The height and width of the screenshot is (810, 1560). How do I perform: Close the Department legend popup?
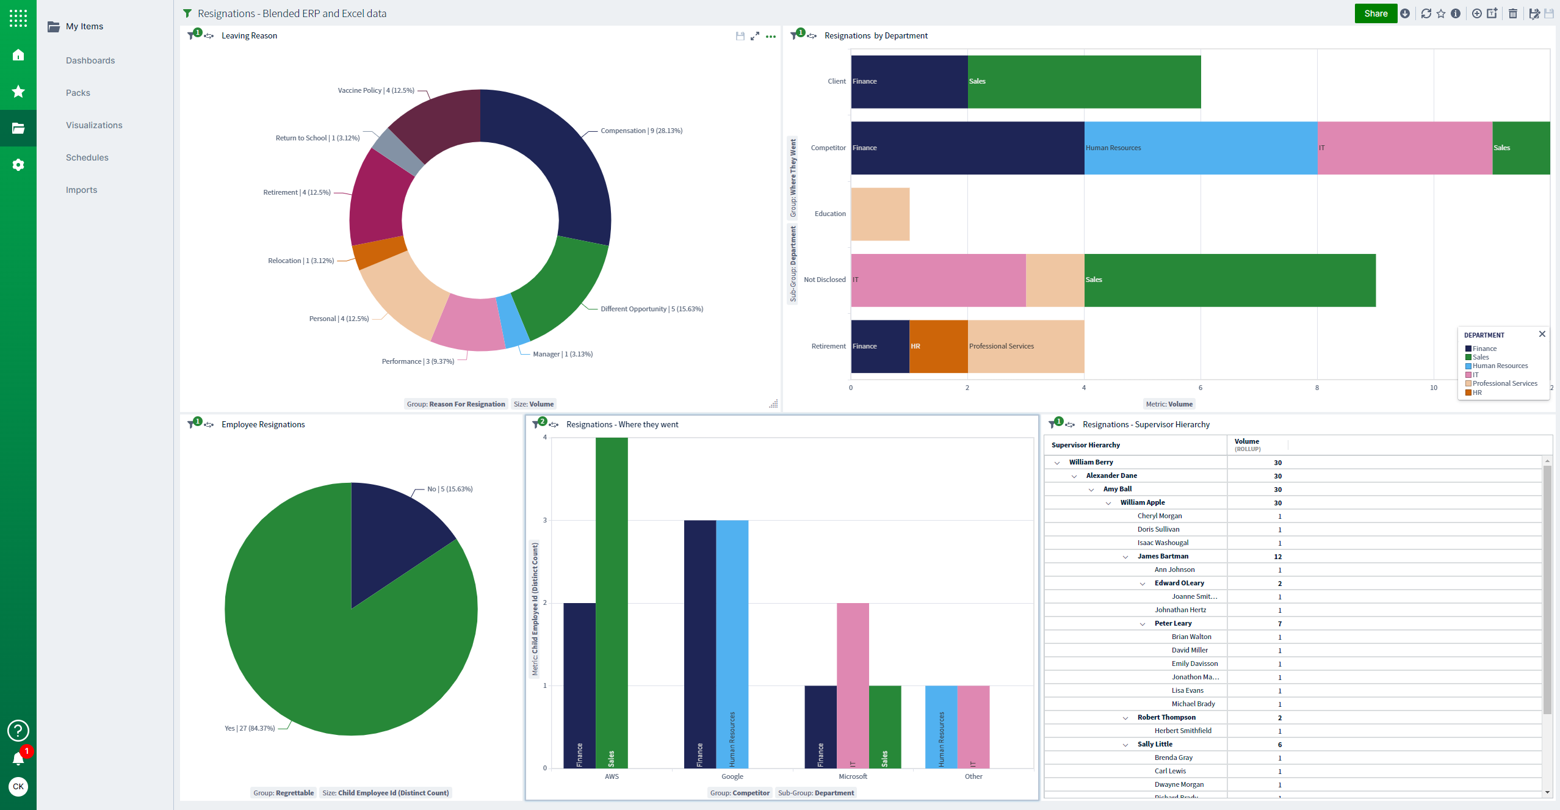(1542, 334)
